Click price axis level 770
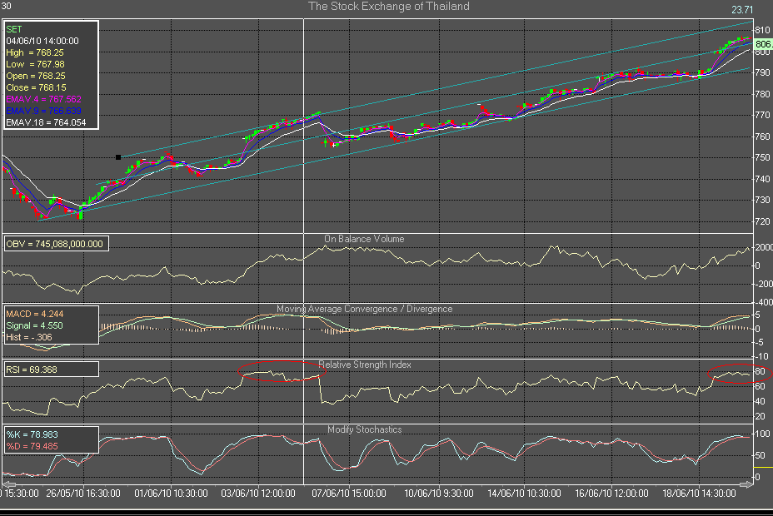Screen dimensions: 773x516 pos(762,115)
